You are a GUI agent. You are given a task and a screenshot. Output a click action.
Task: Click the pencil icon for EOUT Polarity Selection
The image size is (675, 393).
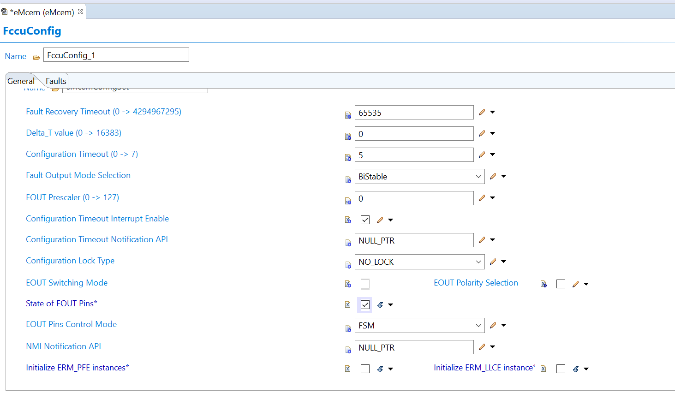pyautogui.click(x=576, y=284)
